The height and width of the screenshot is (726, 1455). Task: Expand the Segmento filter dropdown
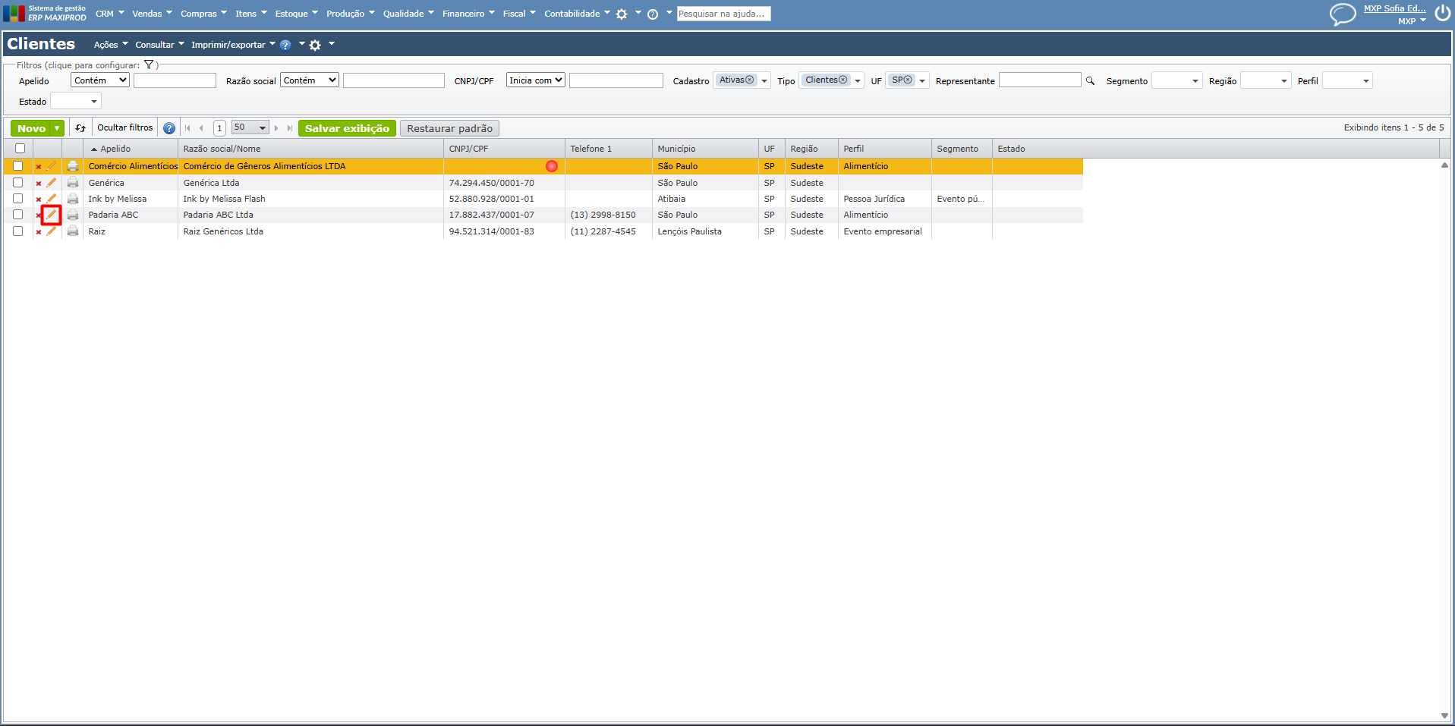click(x=1195, y=81)
